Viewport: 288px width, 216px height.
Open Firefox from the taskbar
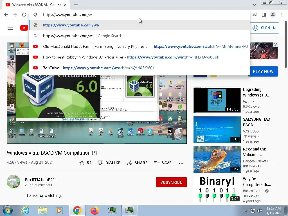(x=95, y=210)
